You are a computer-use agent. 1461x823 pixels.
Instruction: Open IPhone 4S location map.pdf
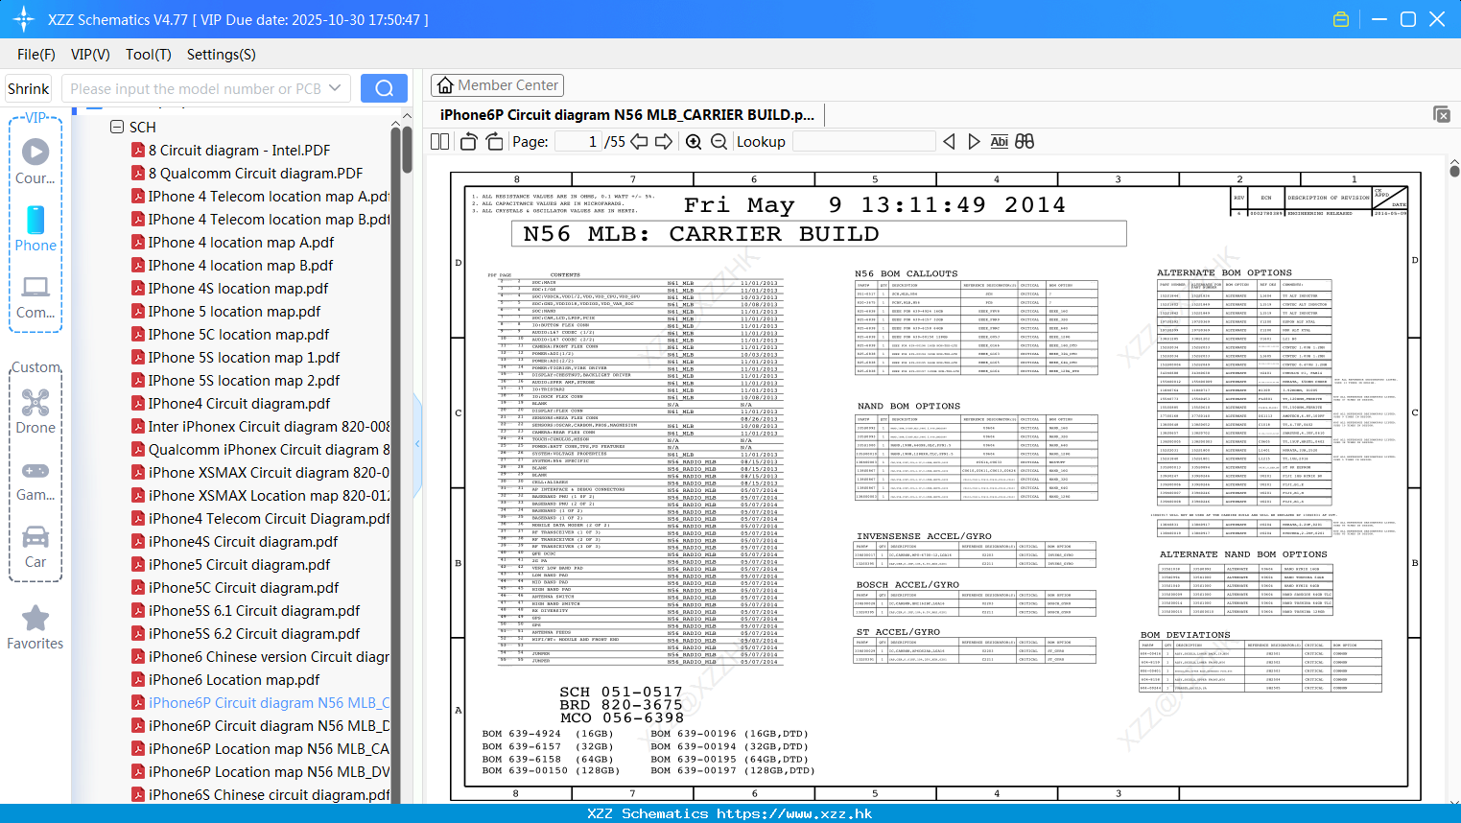(238, 288)
